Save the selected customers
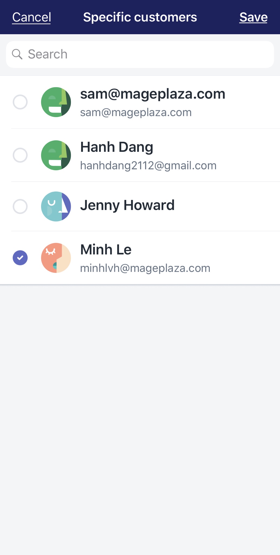 click(x=254, y=17)
